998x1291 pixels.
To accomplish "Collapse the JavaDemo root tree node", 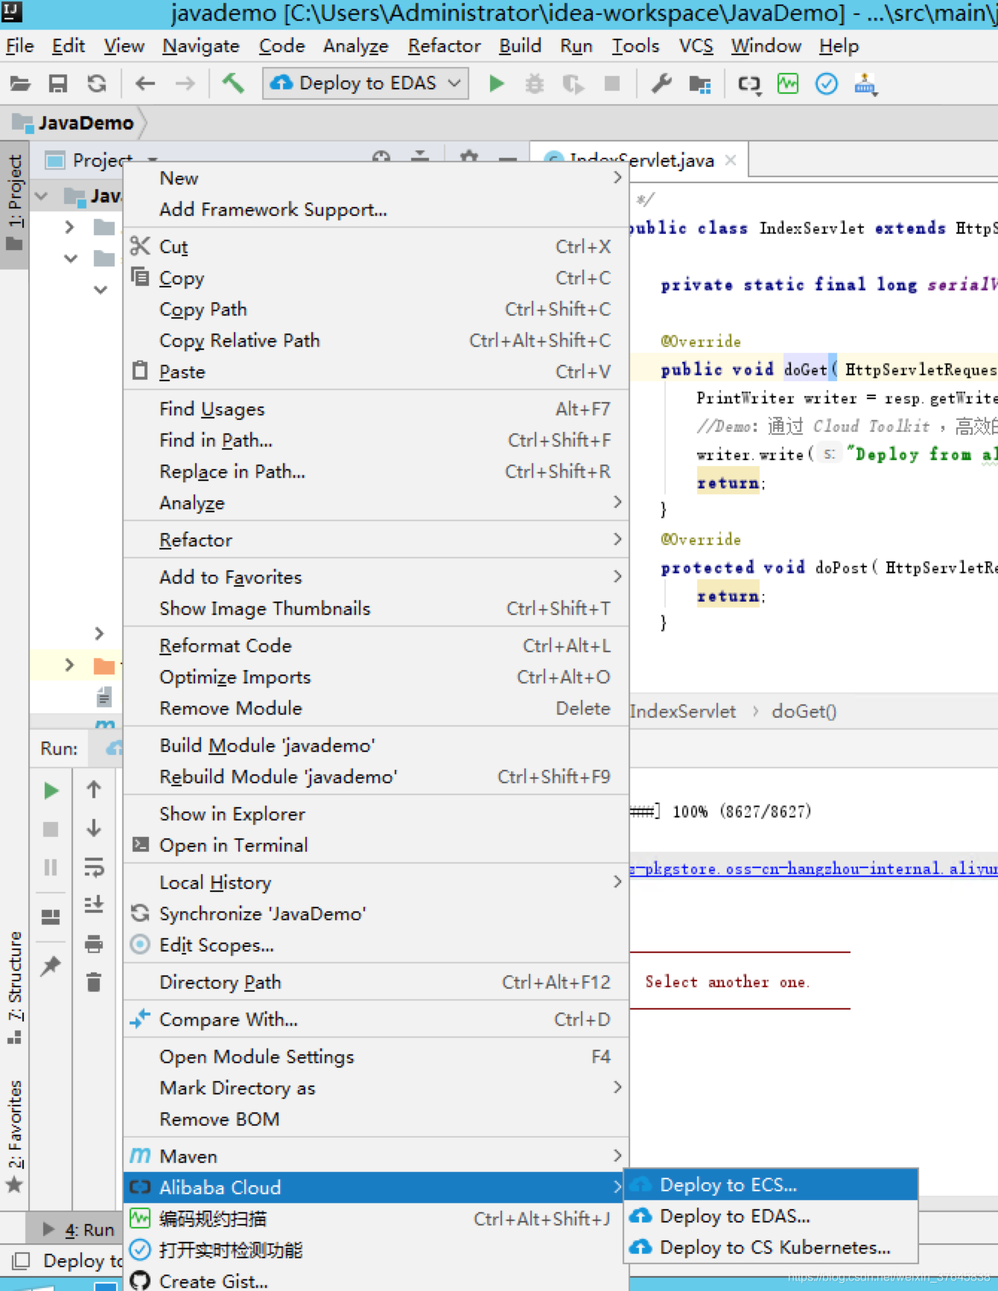I will click(42, 196).
